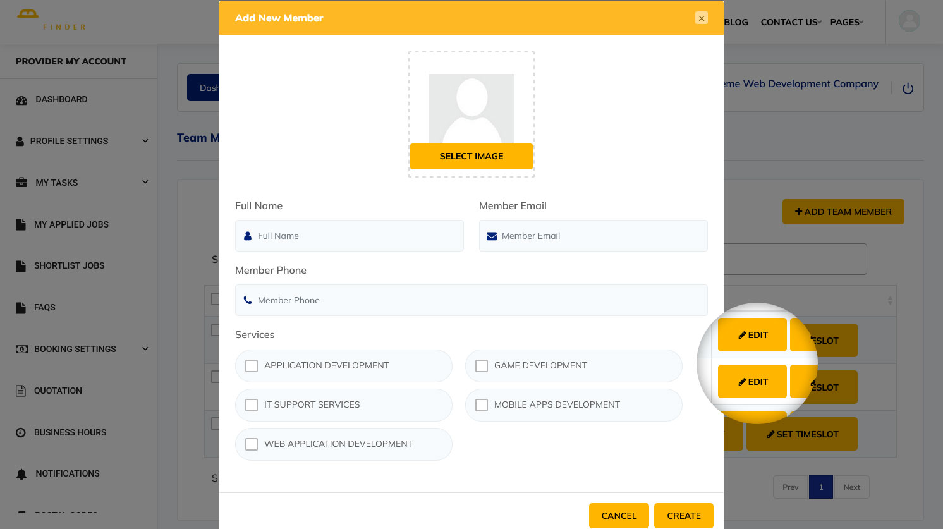The image size is (943, 529).
Task: Click the user avatar icon in header
Action: tap(909, 21)
